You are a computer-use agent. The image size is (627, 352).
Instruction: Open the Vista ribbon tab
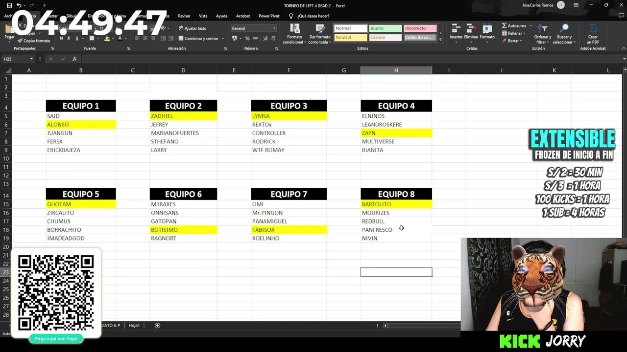[203, 16]
